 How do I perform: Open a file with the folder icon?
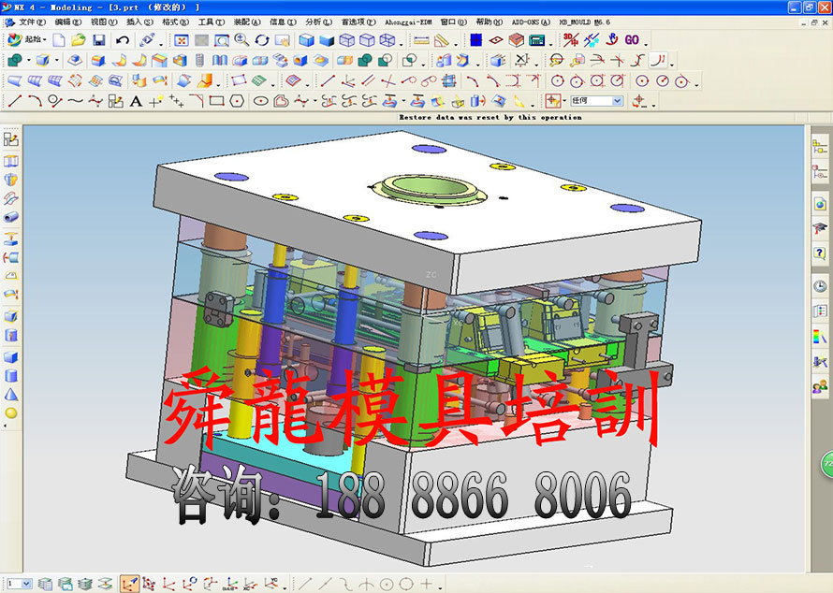(79, 40)
